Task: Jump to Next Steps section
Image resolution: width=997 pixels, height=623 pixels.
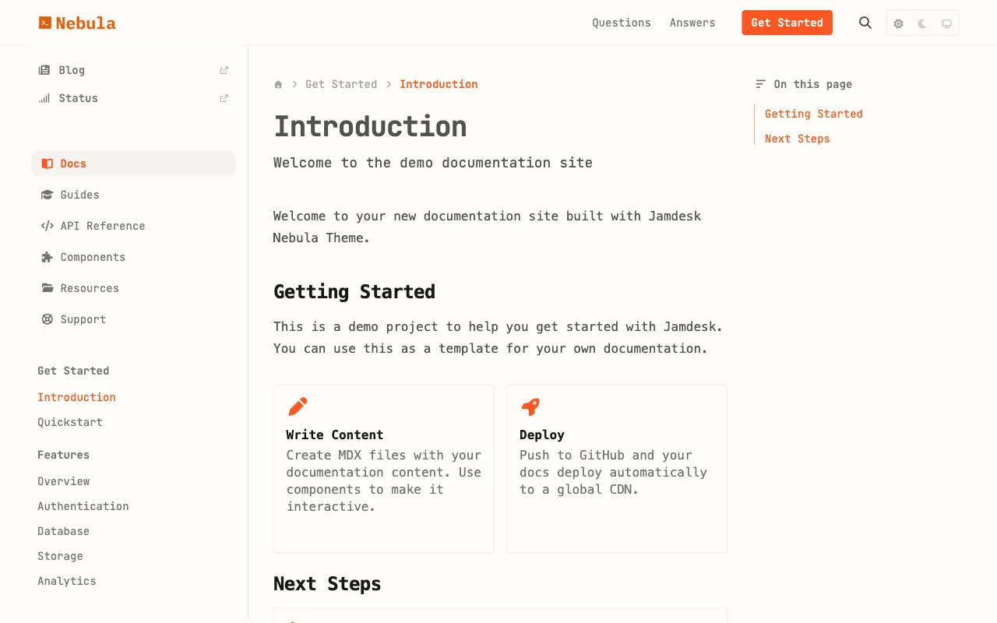Action: point(797,139)
